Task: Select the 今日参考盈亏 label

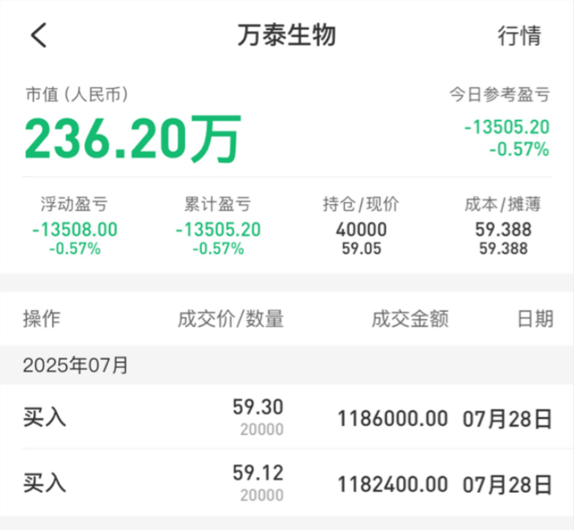Action: click(499, 94)
